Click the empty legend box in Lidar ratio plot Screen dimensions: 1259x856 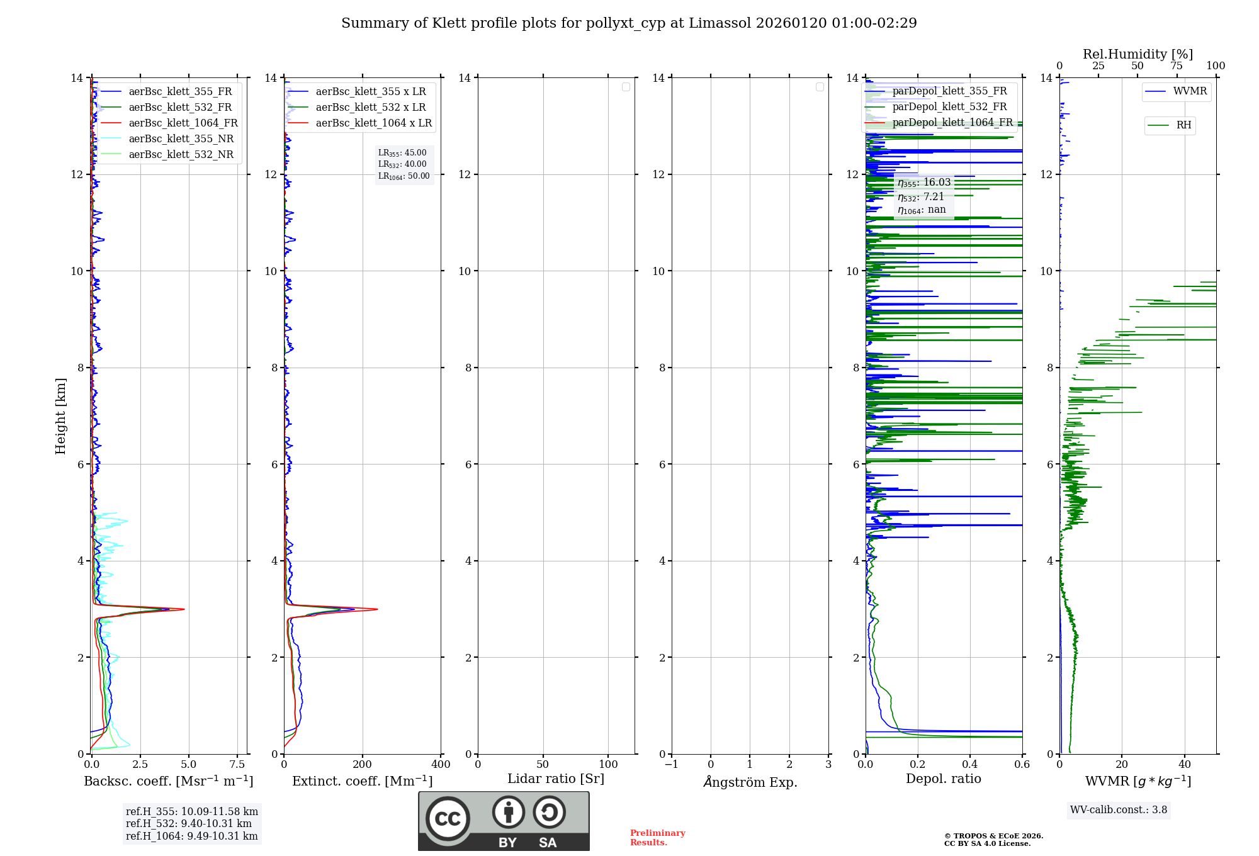pyautogui.click(x=626, y=87)
